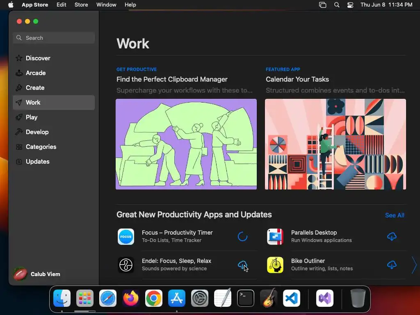Open Launchpad from the Dock

[85, 298]
